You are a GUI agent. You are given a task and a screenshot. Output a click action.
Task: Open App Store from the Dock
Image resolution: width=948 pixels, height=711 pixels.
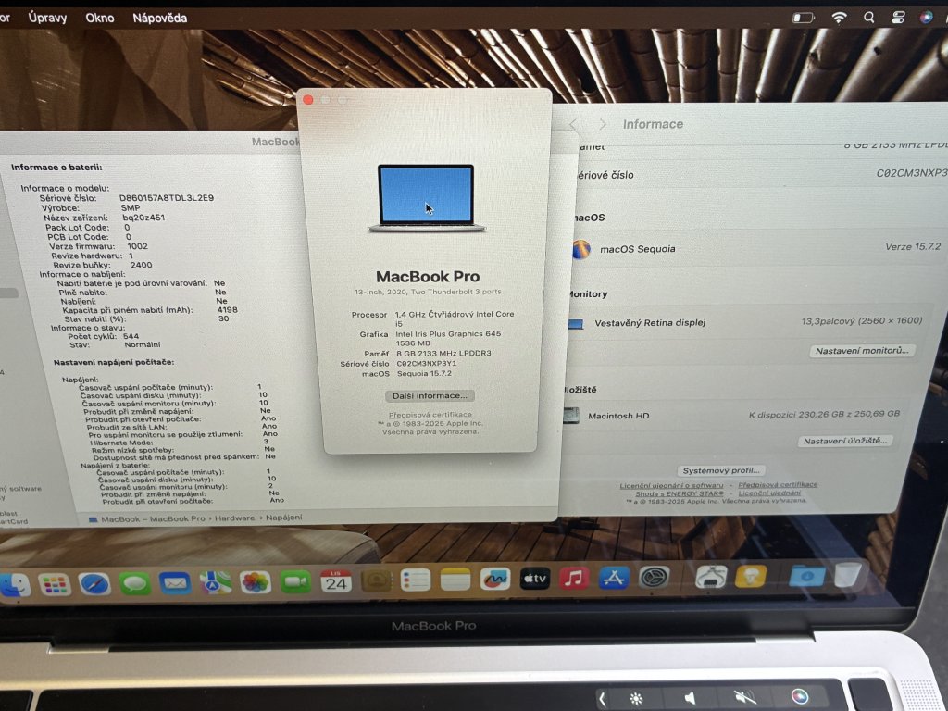coord(614,578)
